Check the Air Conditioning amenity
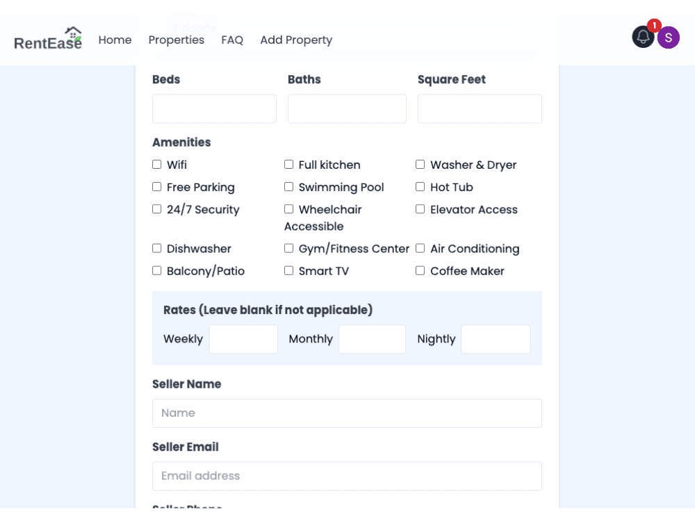695x521 pixels. [420, 247]
